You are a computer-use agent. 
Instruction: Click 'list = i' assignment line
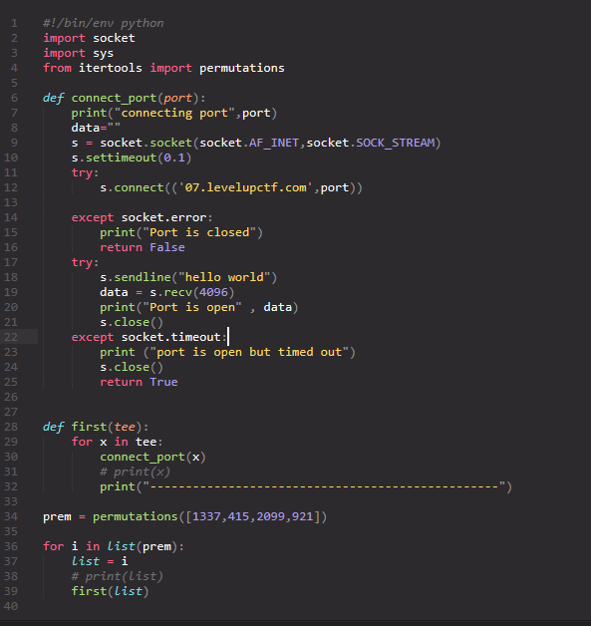tap(100, 561)
